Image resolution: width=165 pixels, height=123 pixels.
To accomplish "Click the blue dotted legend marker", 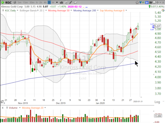I will (87, 7).
